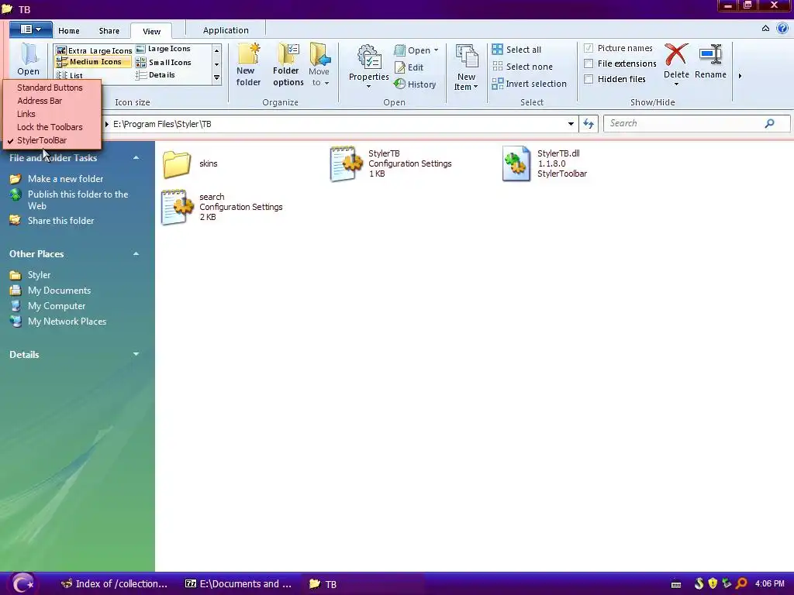The width and height of the screenshot is (794, 595).
Task: Click the refresh arrows beside address bar
Action: [x=589, y=123]
